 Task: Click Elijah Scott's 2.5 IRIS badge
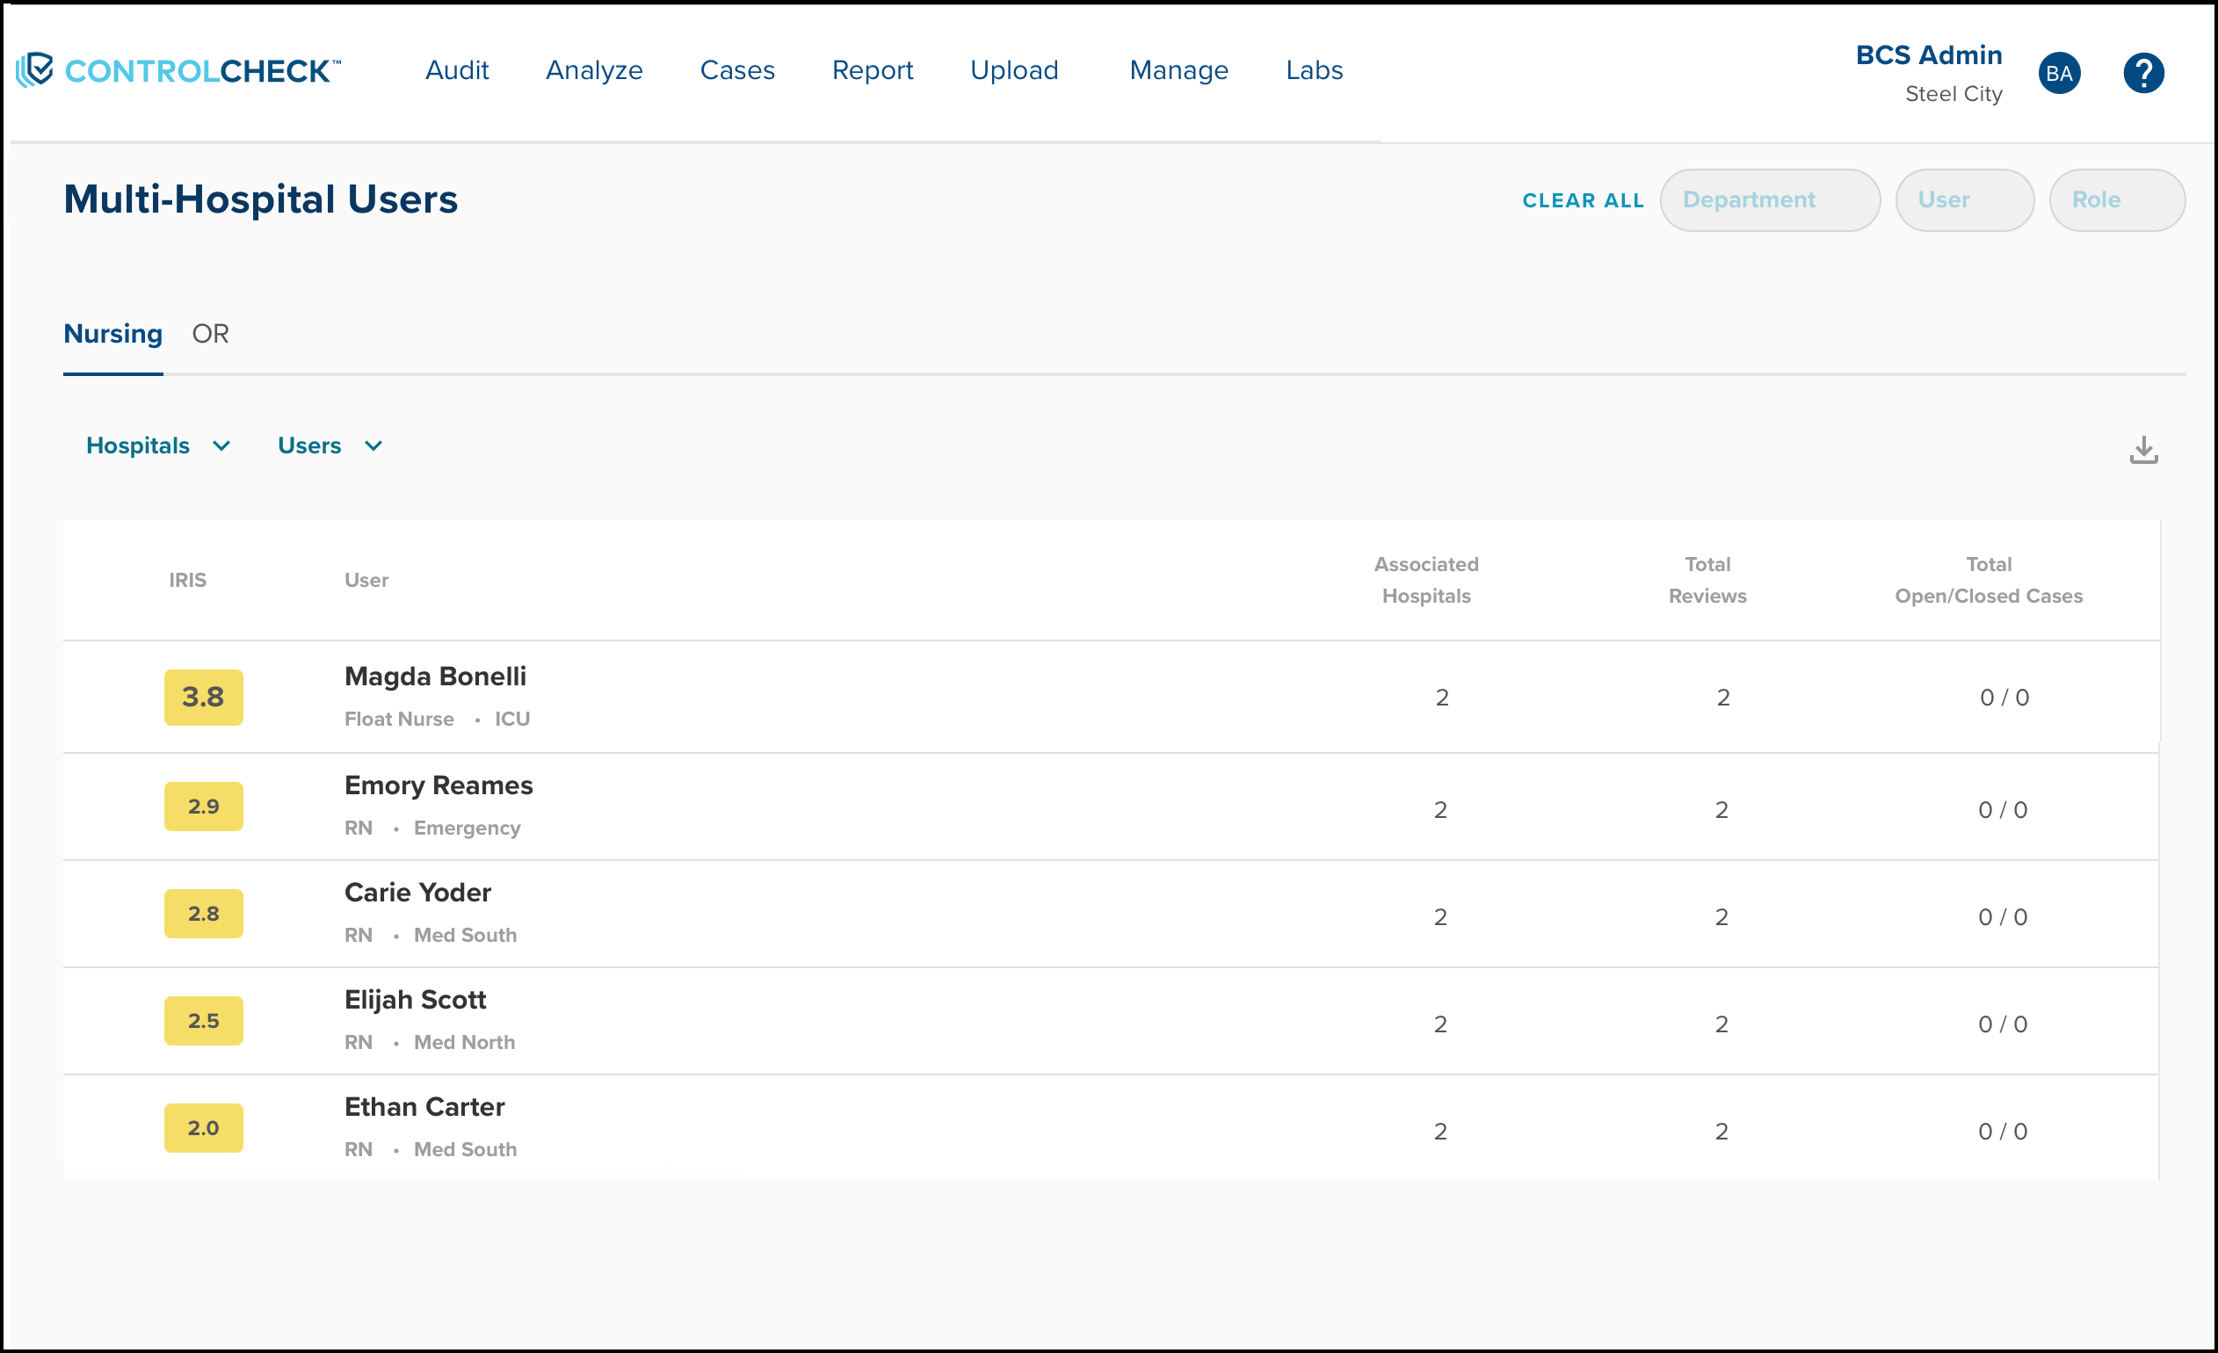coord(204,1020)
